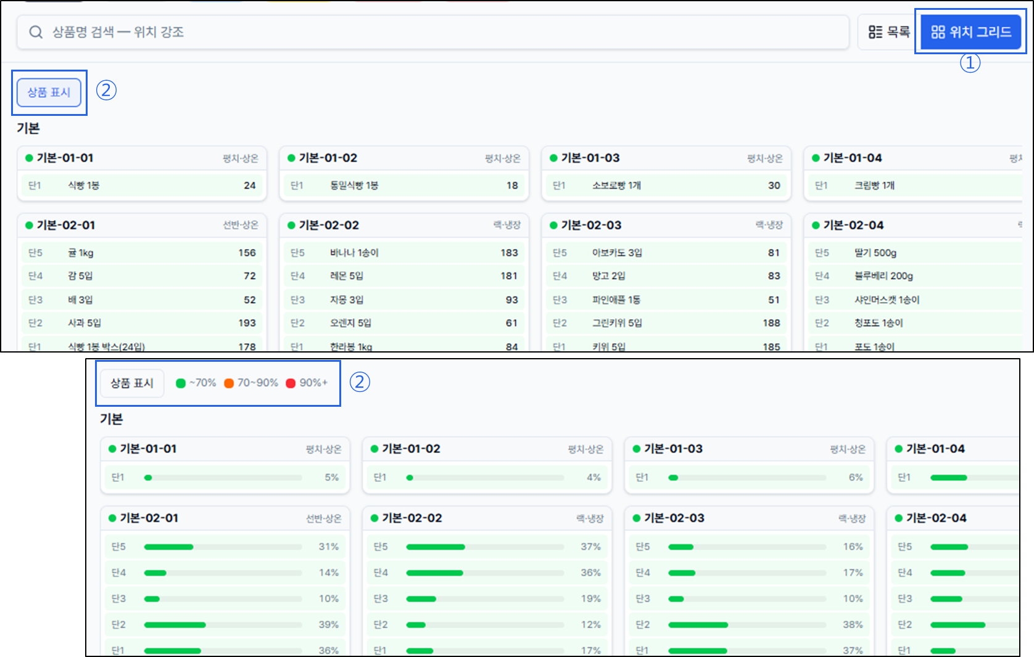Viewport: 1034px width, 657px height.
Task: Click green status dot above 딸기 500g row
Action: (x=816, y=226)
